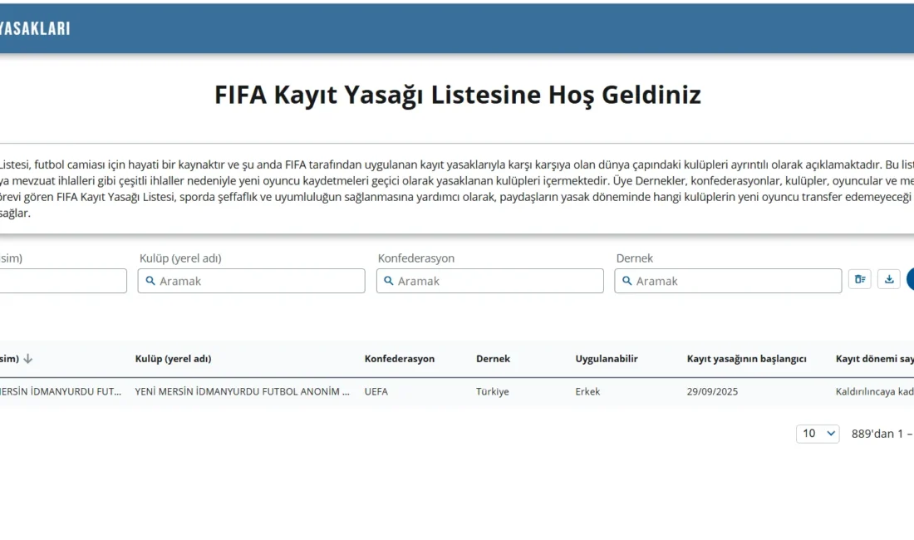This screenshot has width=914, height=540.
Task: Click the Dernek search field
Action: tap(728, 281)
